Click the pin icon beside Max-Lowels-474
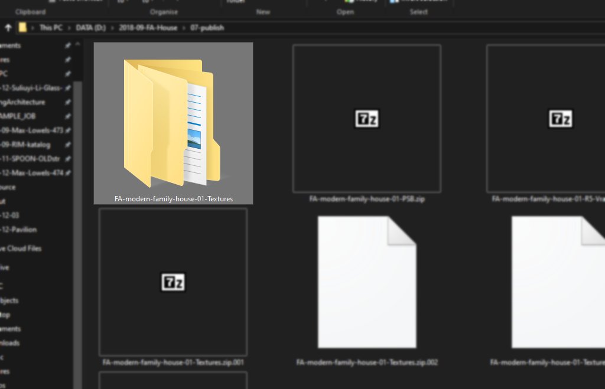The height and width of the screenshot is (389, 605). 68,173
